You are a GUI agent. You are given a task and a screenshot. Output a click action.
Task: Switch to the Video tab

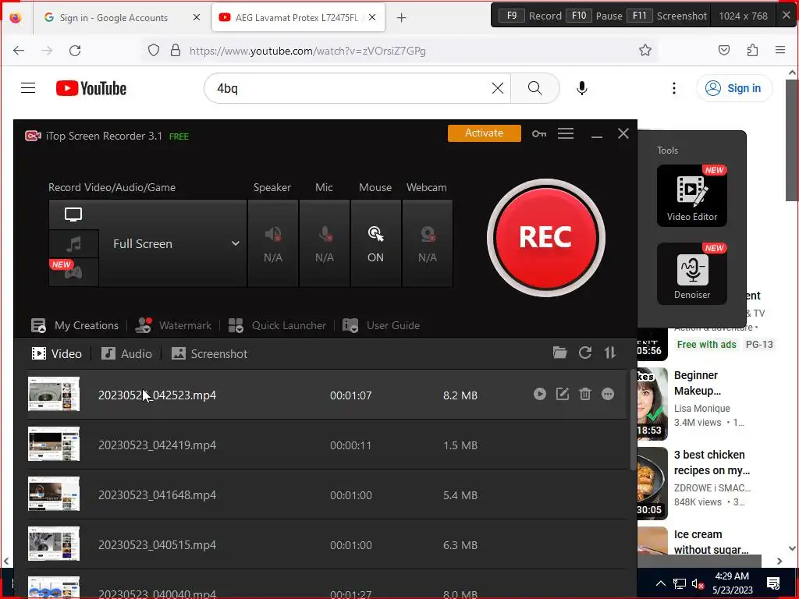(56, 353)
